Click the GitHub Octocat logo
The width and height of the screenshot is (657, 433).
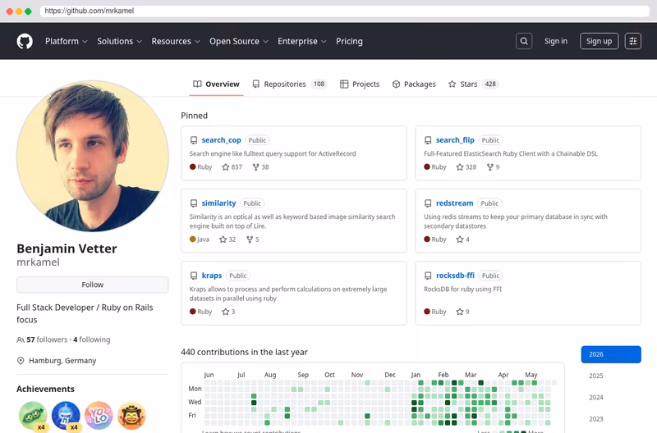coord(25,41)
